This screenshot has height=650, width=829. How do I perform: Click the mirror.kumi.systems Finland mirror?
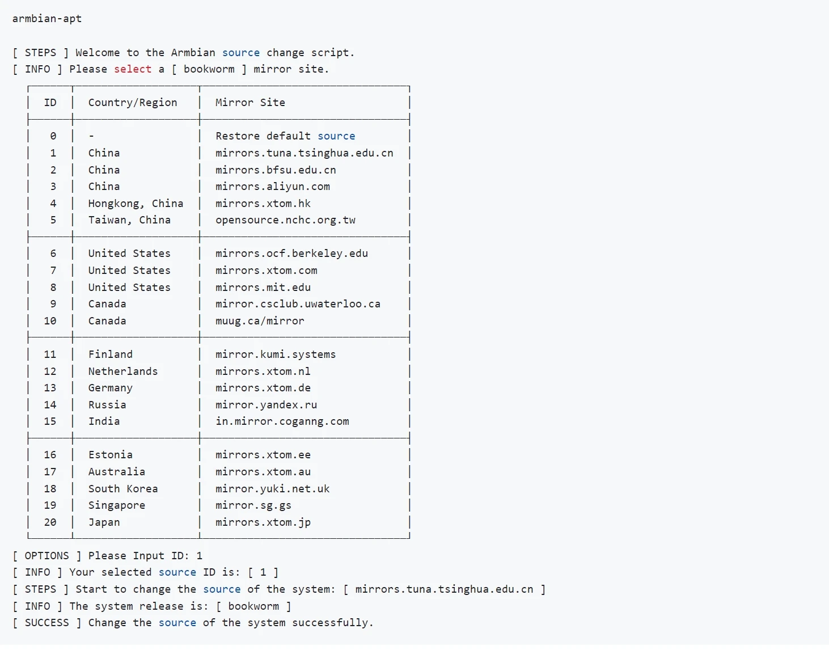pyautogui.click(x=276, y=354)
